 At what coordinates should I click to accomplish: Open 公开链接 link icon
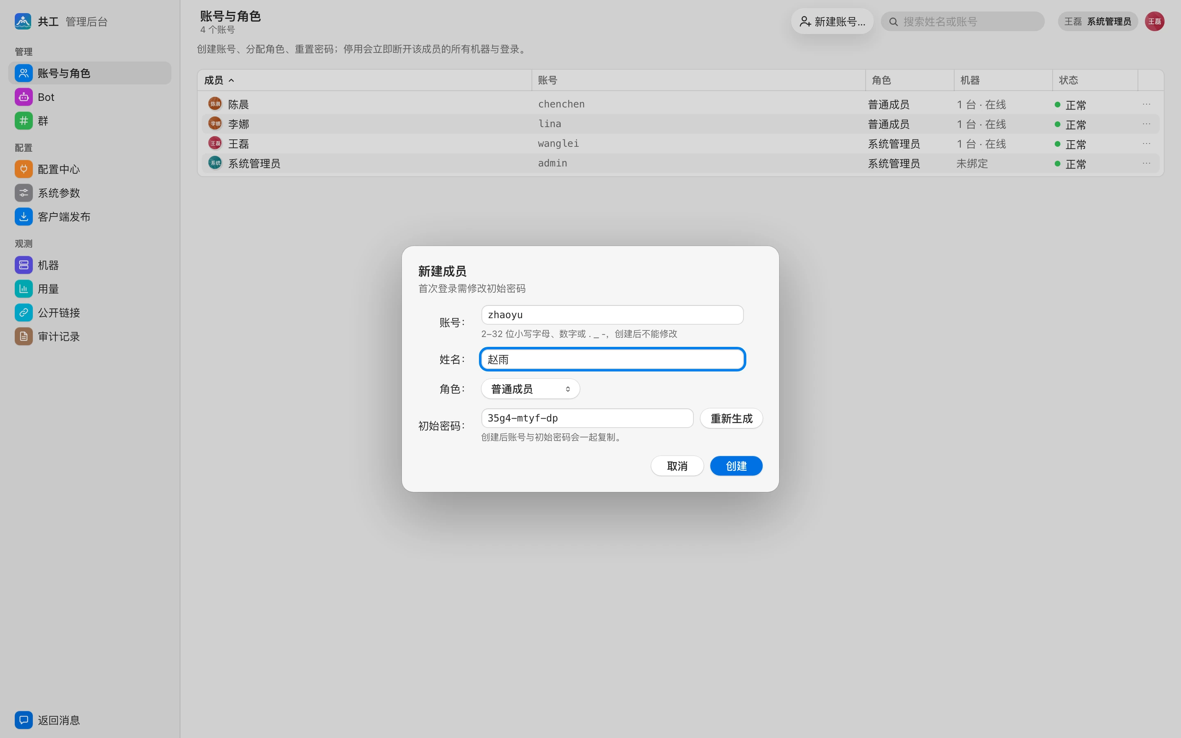pos(23,313)
